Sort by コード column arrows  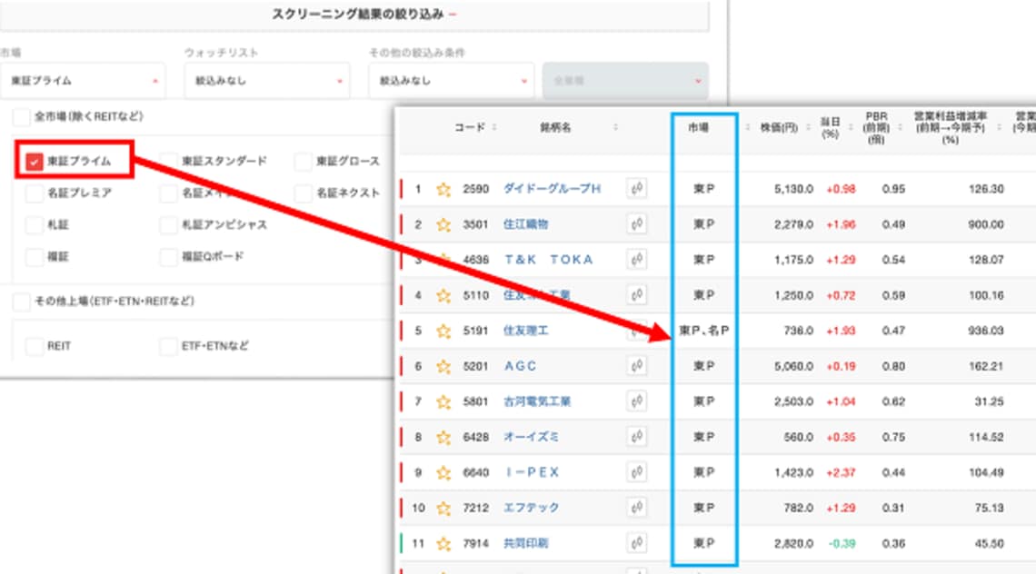(x=494, y=127)
